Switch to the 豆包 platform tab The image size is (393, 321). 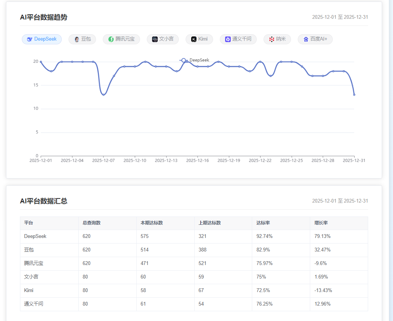click(x=82, y=39)
